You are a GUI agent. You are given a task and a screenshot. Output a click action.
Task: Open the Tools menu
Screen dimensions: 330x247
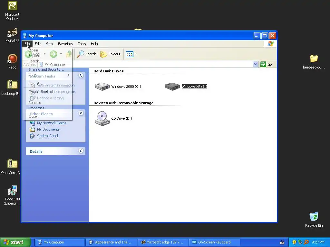click(82, 44)
